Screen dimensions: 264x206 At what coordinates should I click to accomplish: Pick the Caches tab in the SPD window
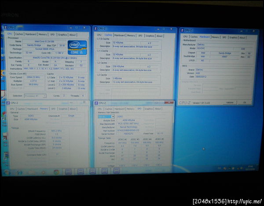pos(108,109)
